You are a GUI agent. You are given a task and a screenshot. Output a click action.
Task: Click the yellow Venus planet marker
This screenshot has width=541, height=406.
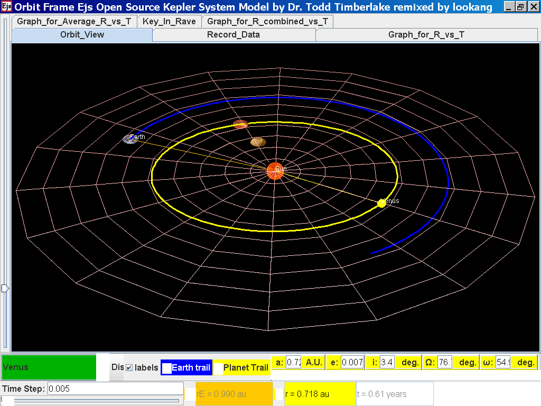point(381,204)
